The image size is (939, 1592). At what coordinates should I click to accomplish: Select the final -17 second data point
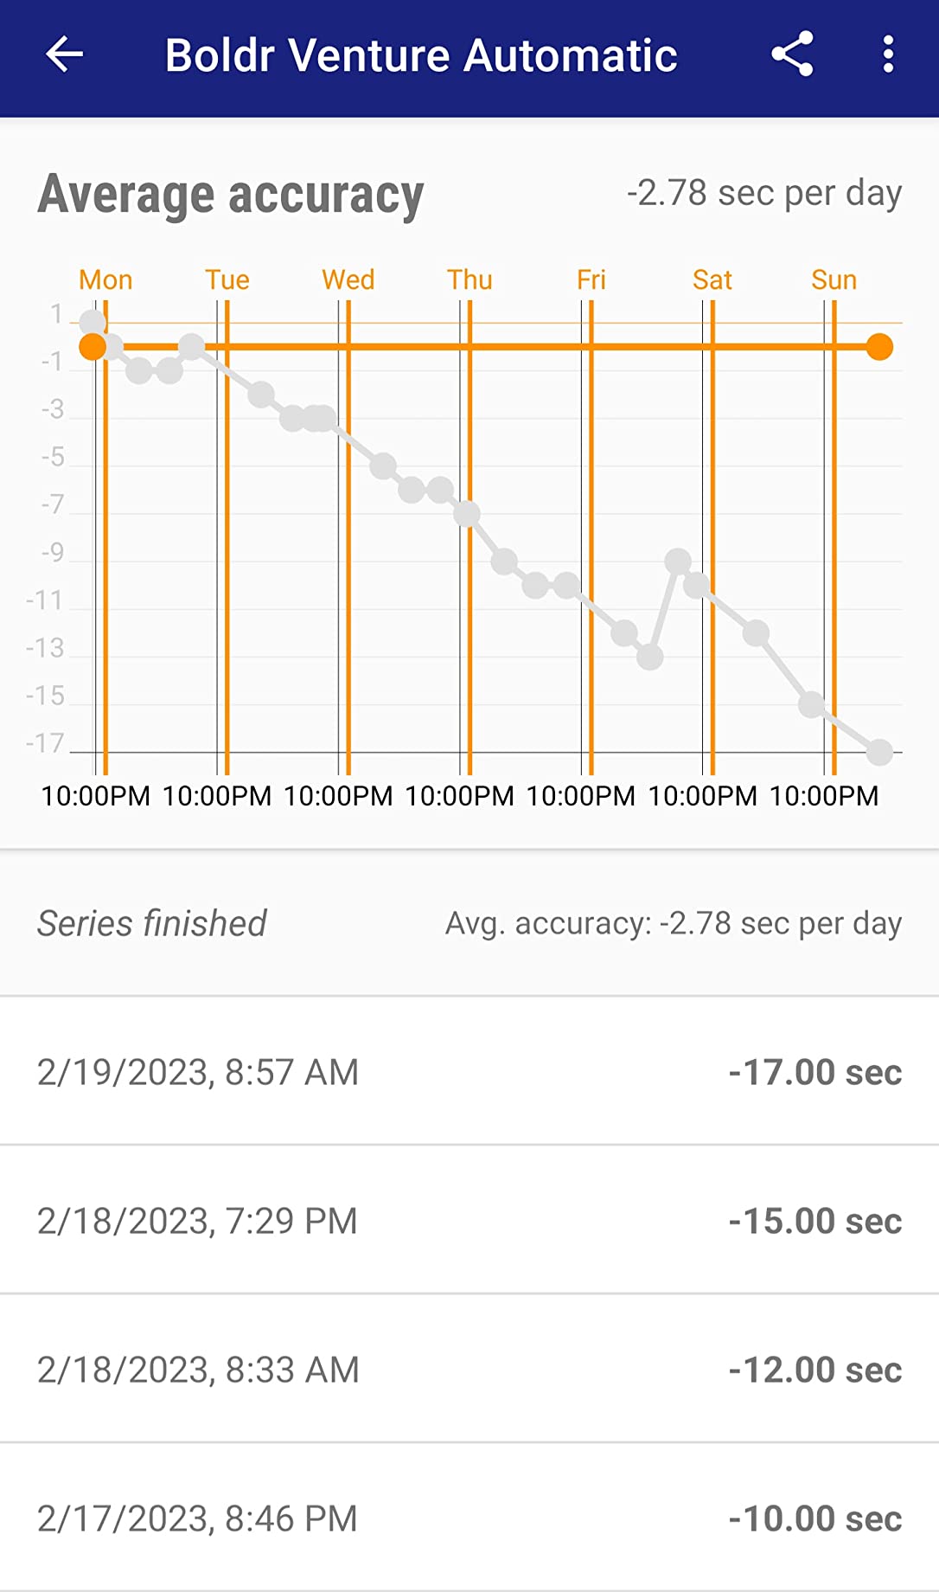click(879, 752)
